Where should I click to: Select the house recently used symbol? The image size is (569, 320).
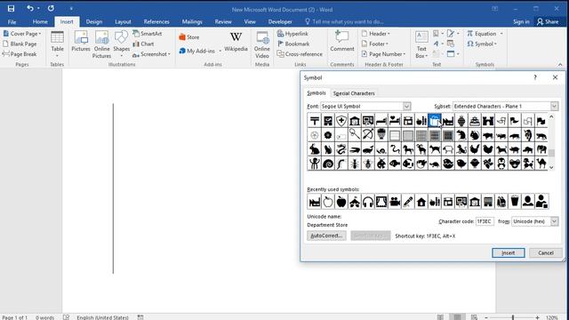(421, 202)
